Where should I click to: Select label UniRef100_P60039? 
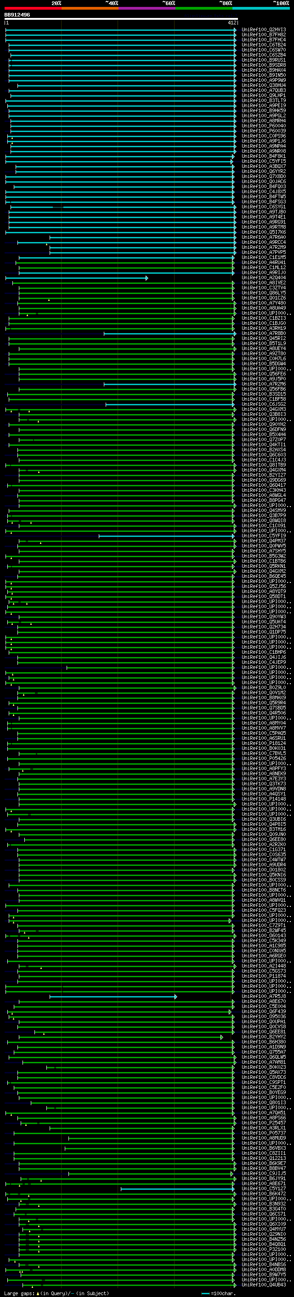[x=264, y=131]
